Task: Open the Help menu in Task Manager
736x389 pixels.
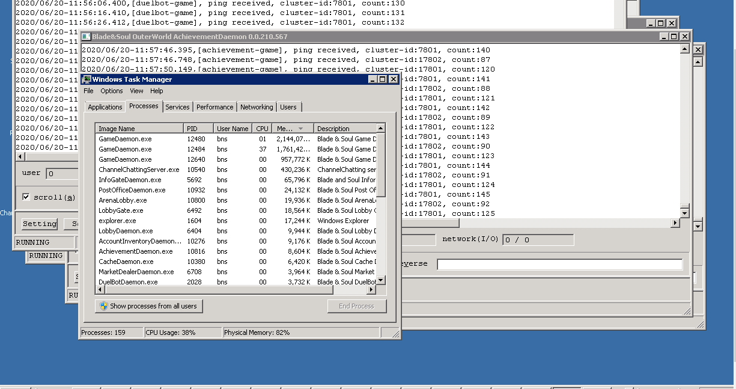Action: [x=157, y=91]
